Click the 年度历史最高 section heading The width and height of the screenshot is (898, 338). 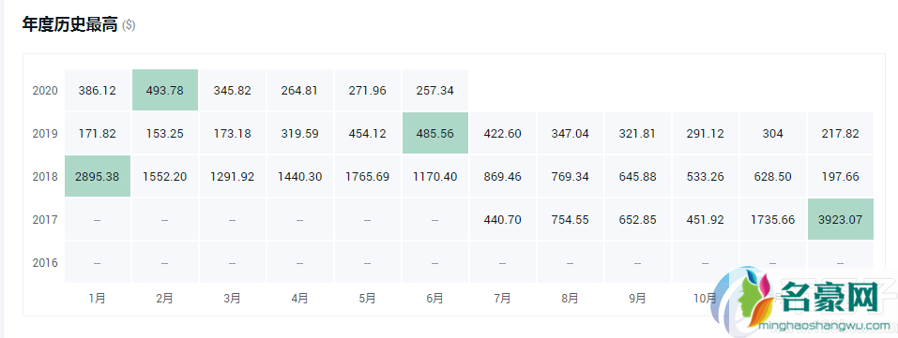tap(69, 24)
